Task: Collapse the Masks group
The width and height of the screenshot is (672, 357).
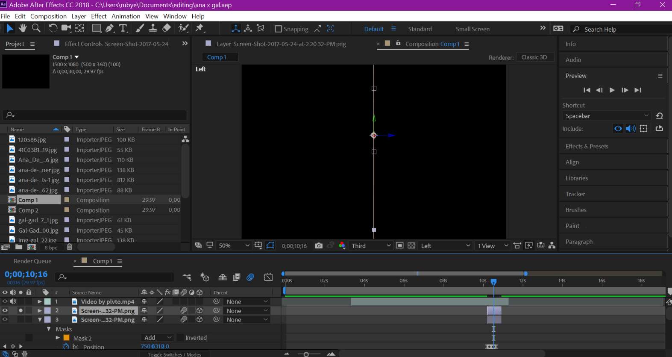Action: coord(49,329)
